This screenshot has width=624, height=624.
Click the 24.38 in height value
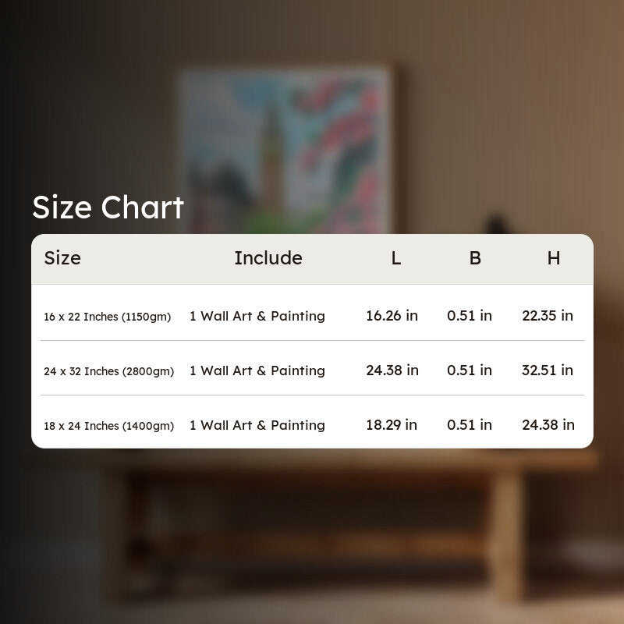[548, 424]
